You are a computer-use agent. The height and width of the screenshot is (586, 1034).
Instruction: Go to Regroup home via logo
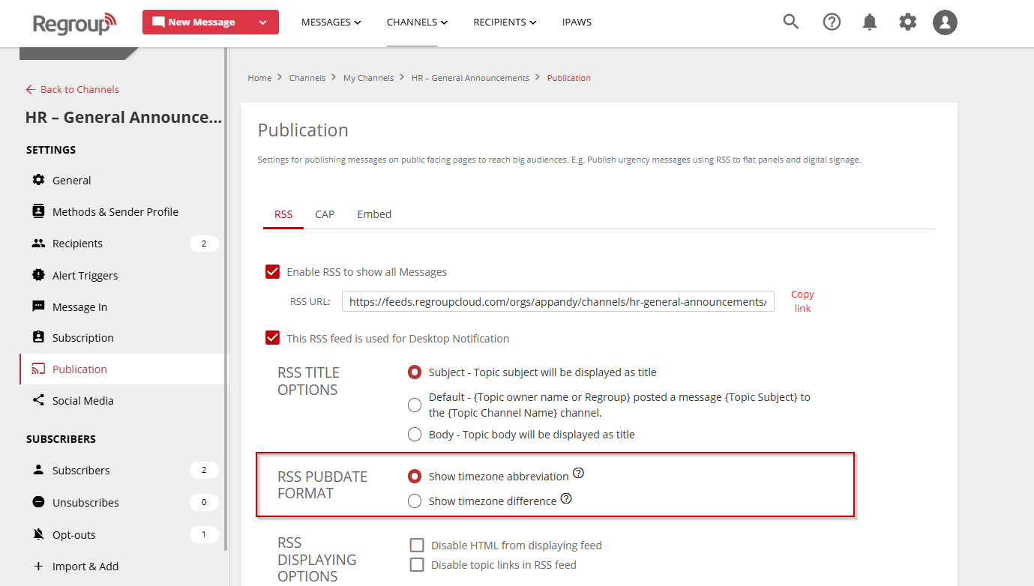pyautogui.click(x=75, y=23)
